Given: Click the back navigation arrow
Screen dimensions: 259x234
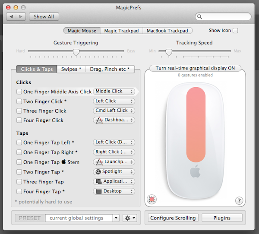Looking at the screenshot, I should (x=11, y=17).
